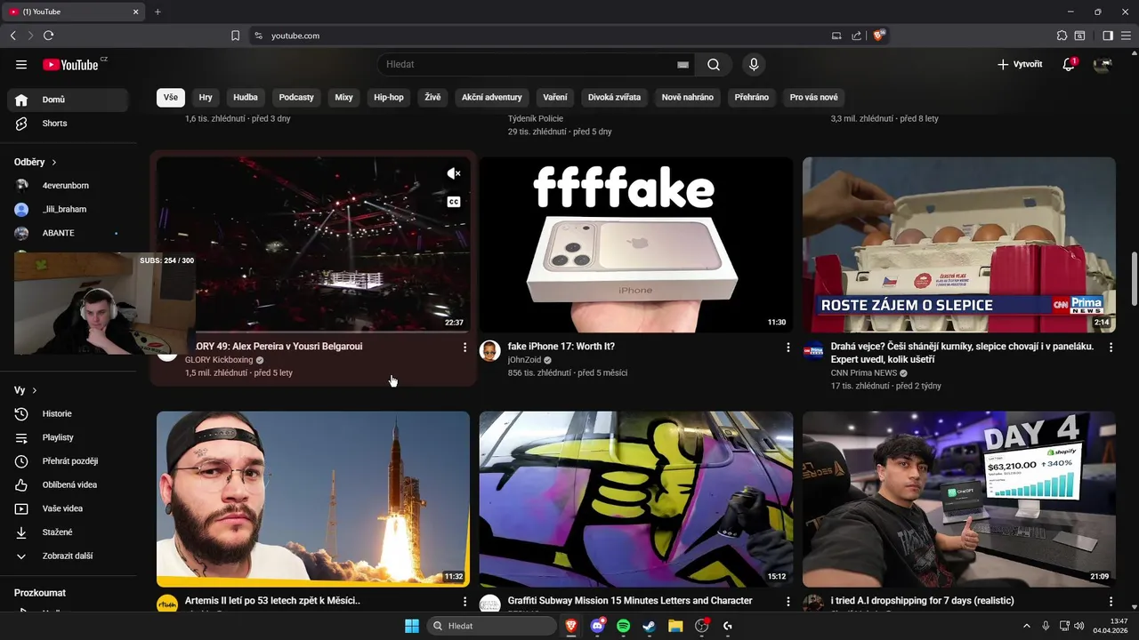1139x640 pixels.
Task: Open Discord from the taskbar
Action: pos(597,626)
